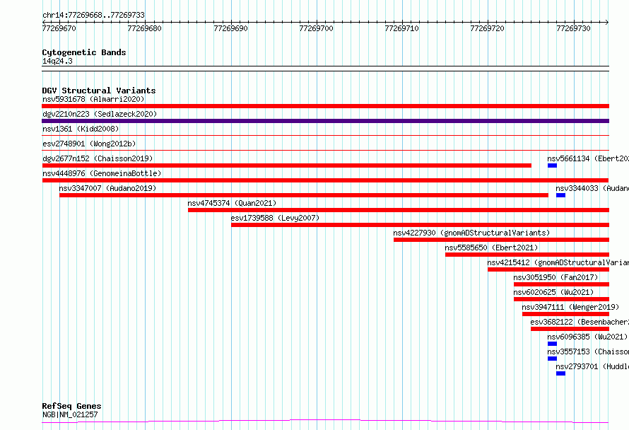Open the nsv3947111 (Wenger2019) label
The image size is (629, 430).
tap(570, 307)
